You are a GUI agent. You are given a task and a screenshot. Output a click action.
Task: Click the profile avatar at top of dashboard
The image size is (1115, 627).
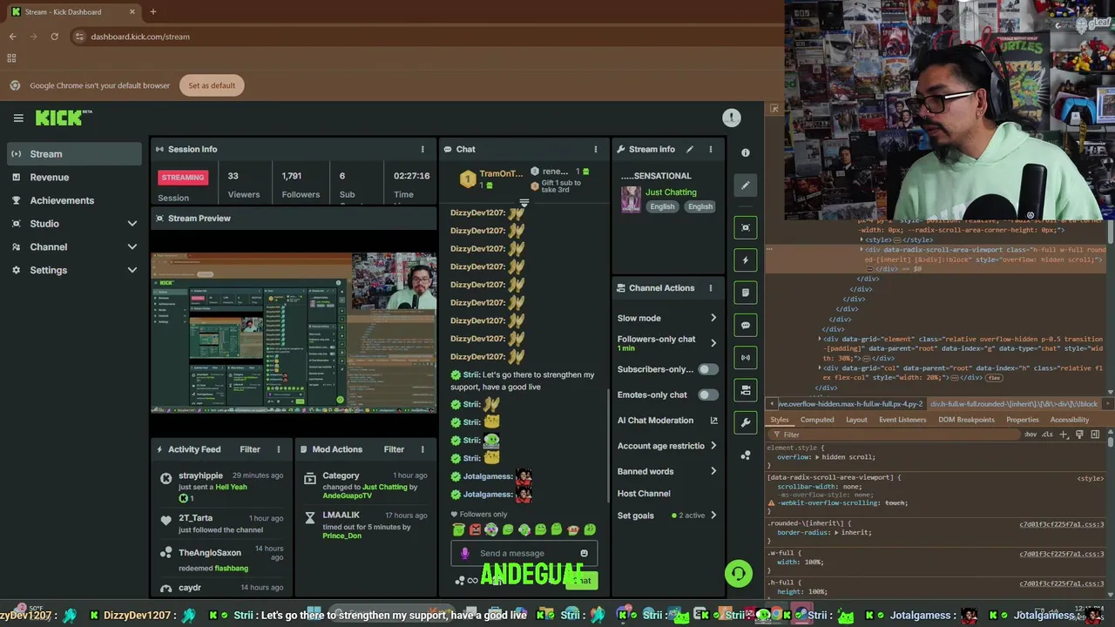(732, 118)
